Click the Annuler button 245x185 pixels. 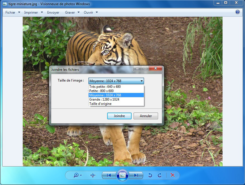[x=146, y=116]
